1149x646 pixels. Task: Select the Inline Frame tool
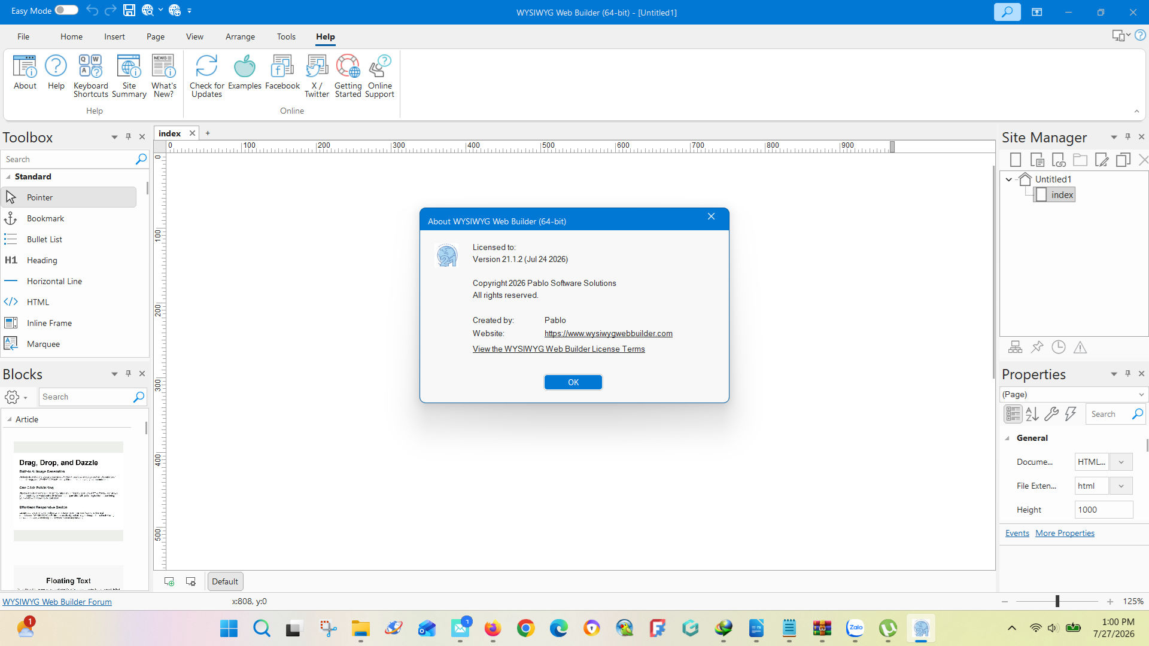point(69,323)
